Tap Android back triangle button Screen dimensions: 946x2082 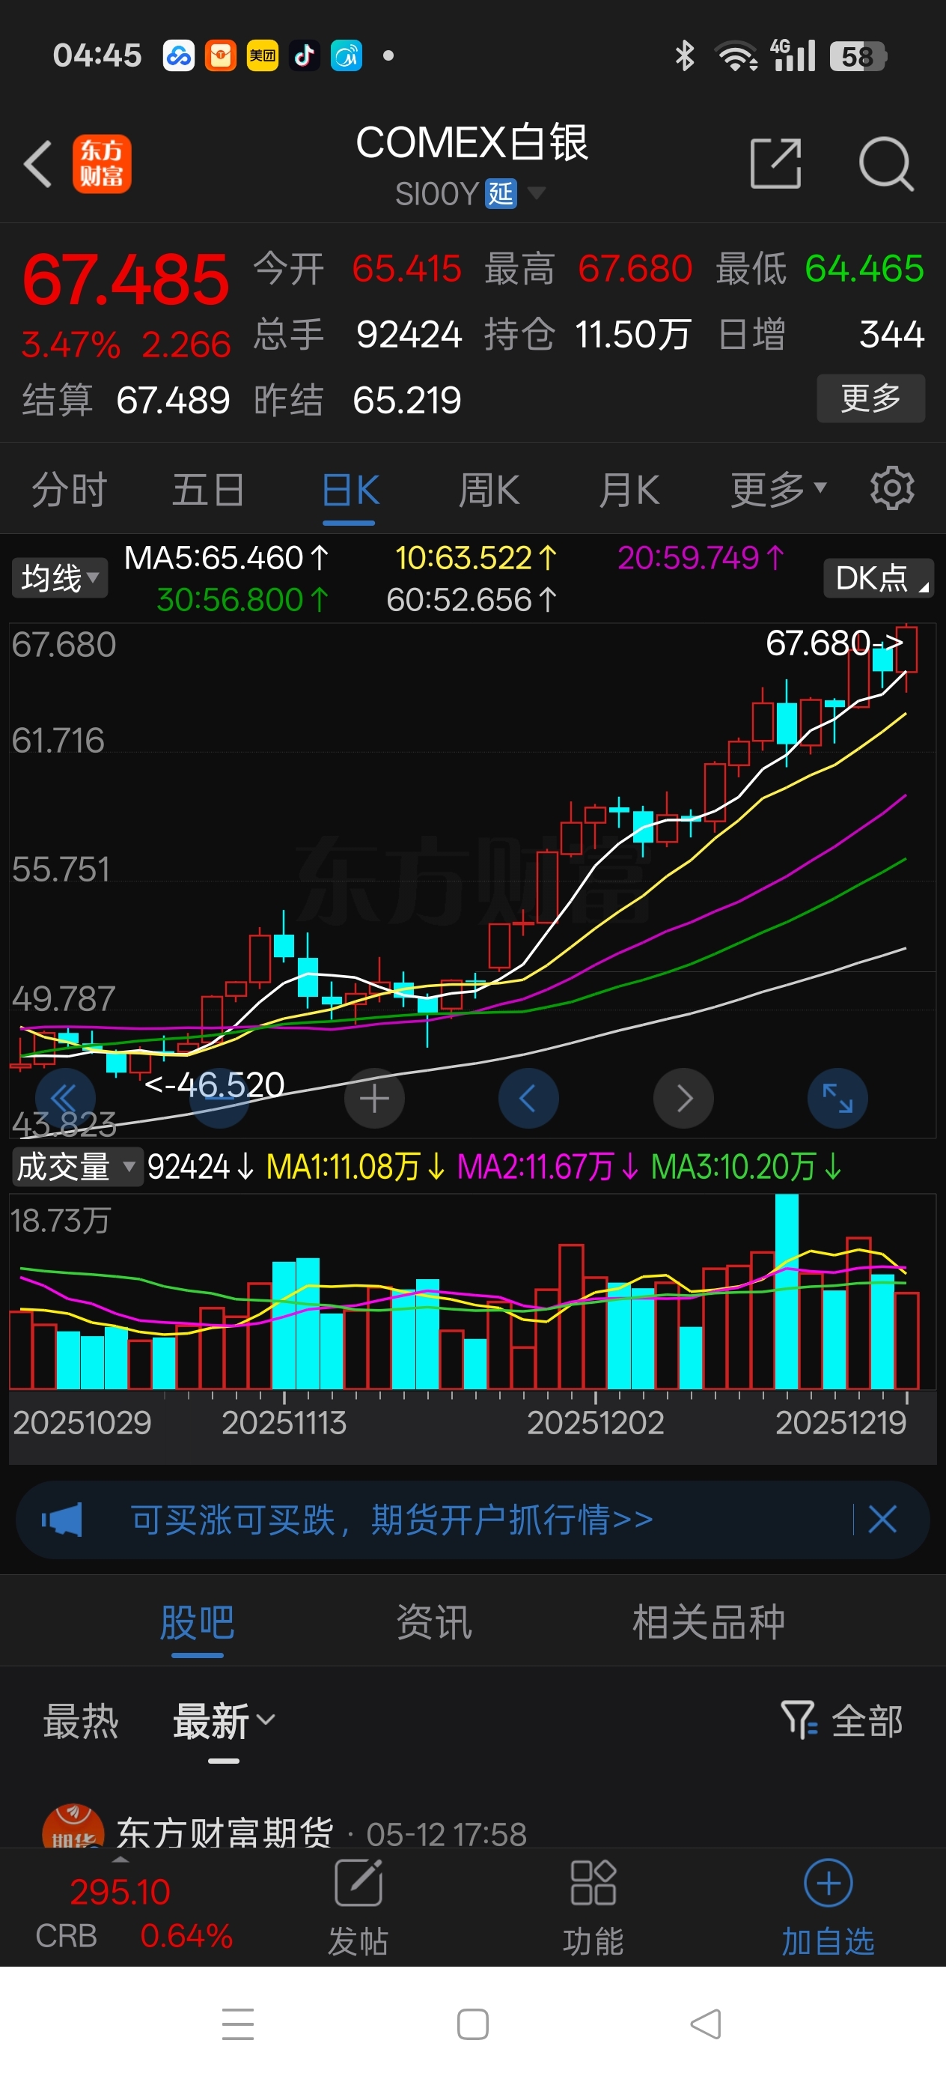point(706,2024)
